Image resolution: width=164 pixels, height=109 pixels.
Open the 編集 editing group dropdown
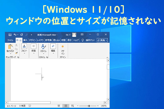pyautogui.click(x=53, y=49)
